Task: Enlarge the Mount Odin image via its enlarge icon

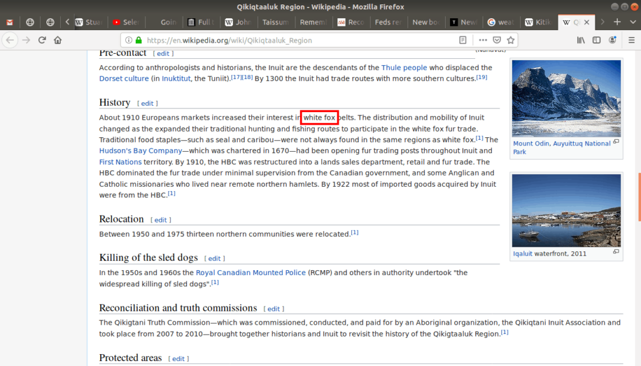Action: (x=616, y=142)
